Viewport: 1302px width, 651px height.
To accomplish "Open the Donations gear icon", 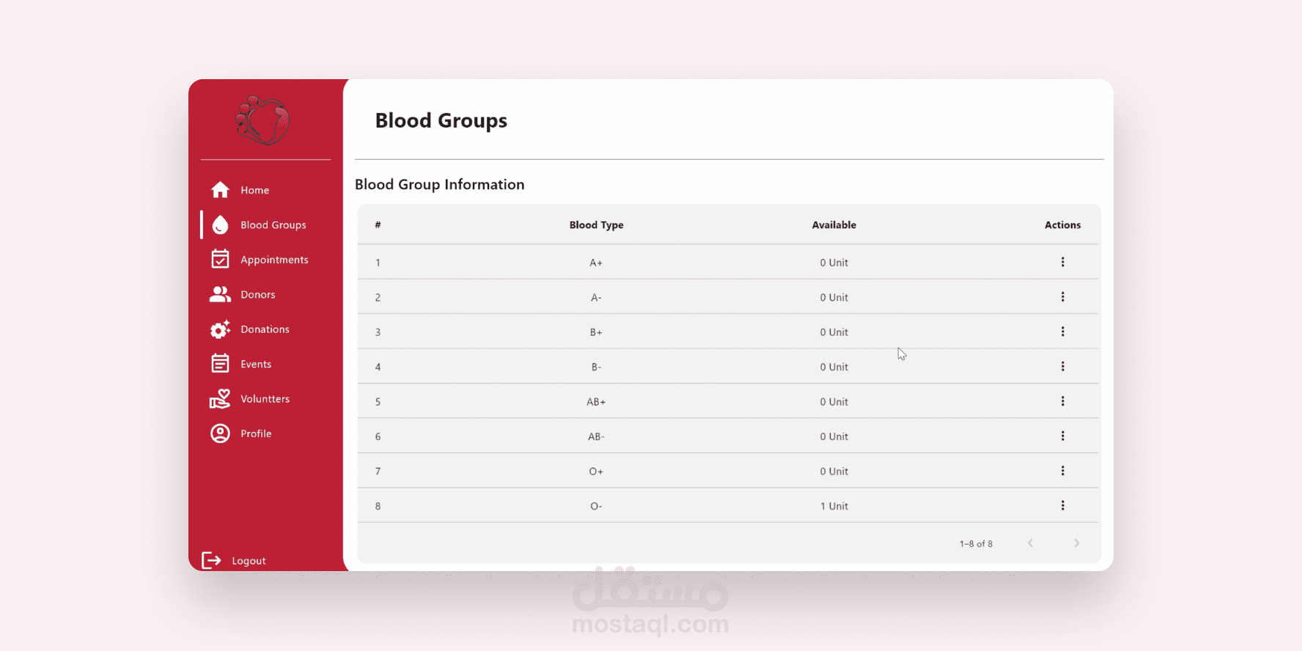I will [x=220, y=329].
